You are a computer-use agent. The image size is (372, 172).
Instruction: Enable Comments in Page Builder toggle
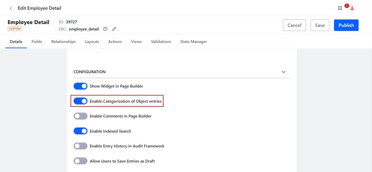point(81,116)
